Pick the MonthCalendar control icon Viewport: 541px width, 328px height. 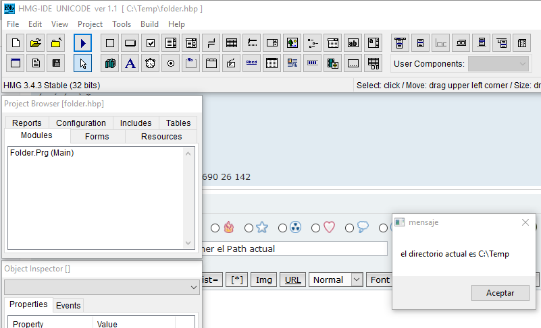[x=272, y=63]
